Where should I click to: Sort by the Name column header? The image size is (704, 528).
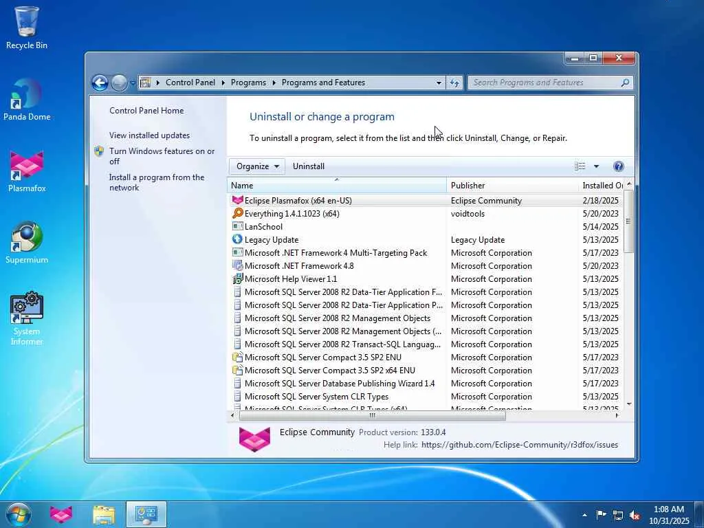[x=337, y=185]
